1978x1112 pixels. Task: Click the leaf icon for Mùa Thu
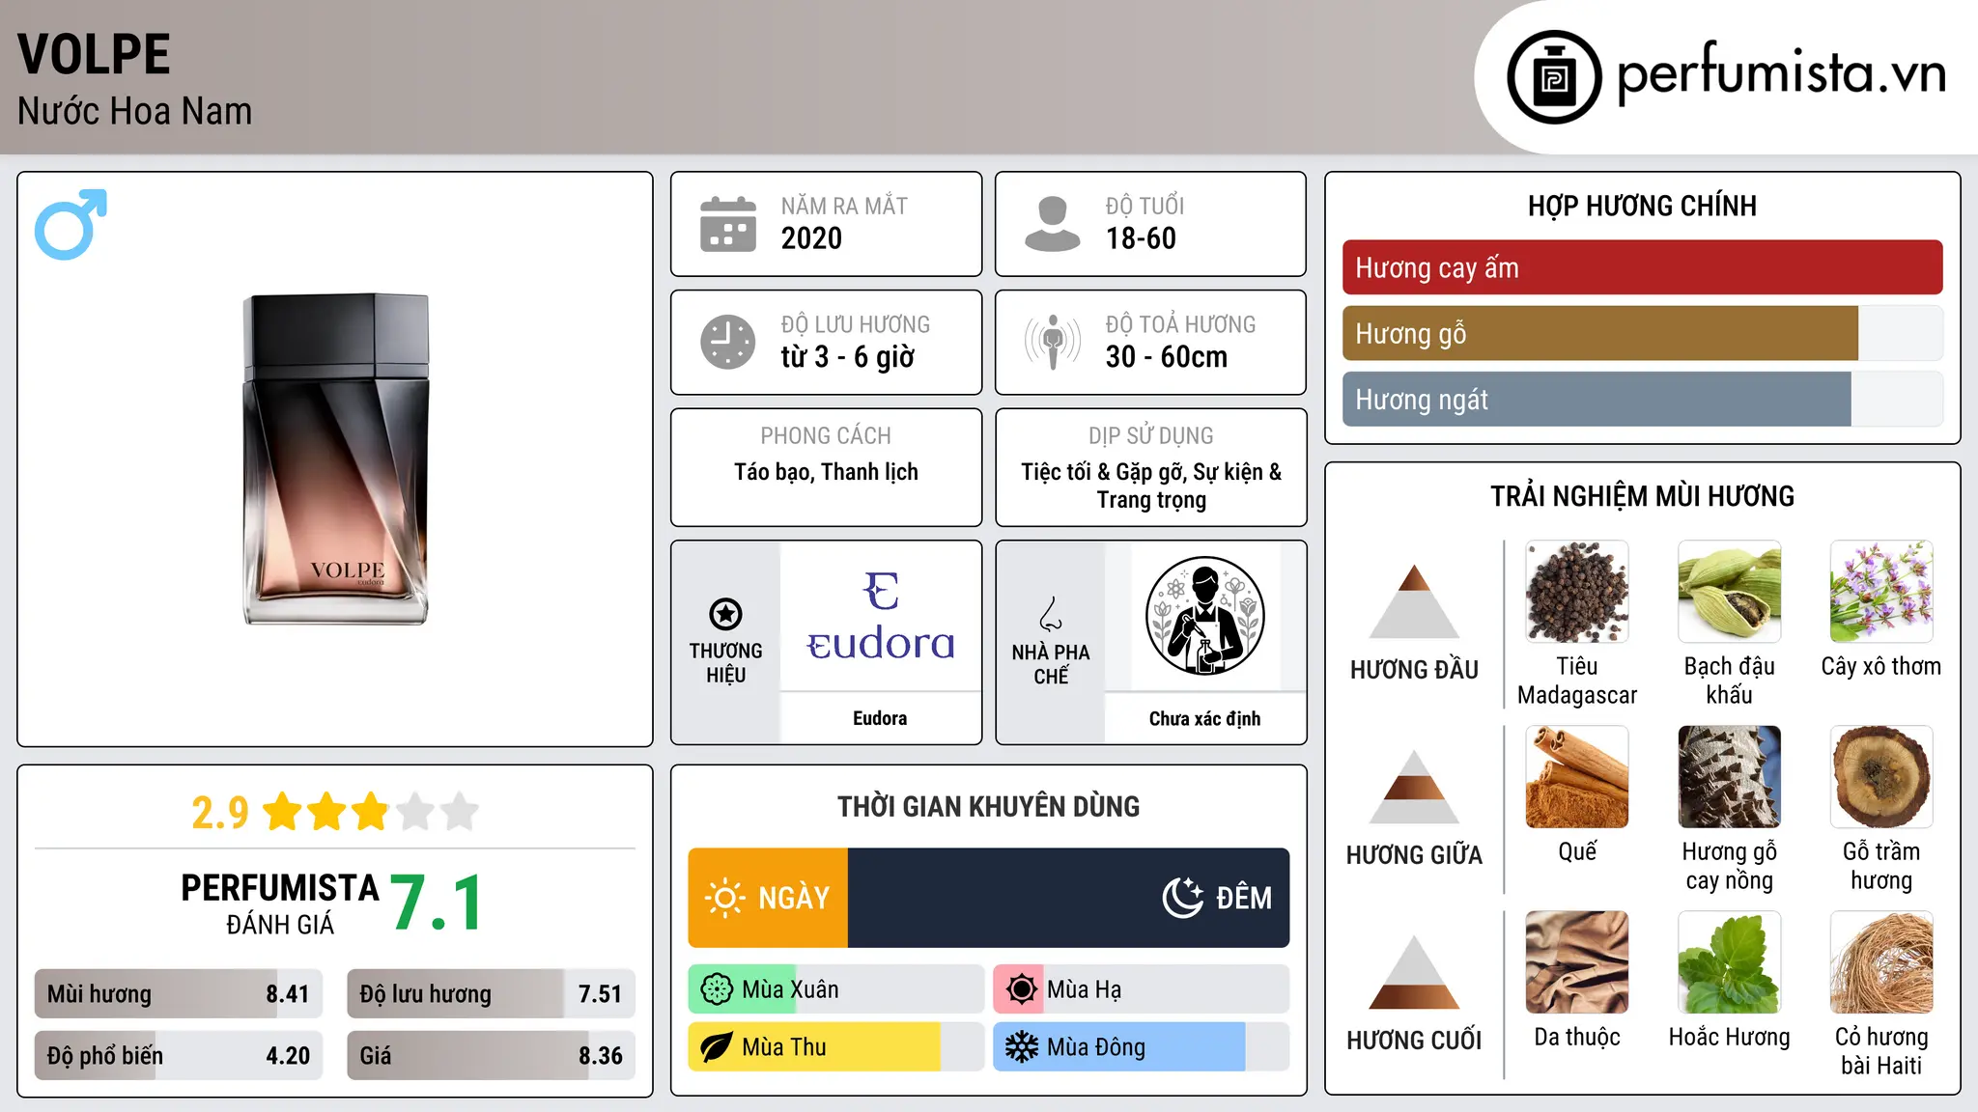click(x=717, y=1047)
